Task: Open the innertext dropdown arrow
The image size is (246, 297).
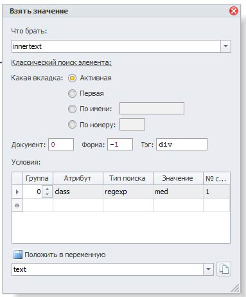Action: 225,46
